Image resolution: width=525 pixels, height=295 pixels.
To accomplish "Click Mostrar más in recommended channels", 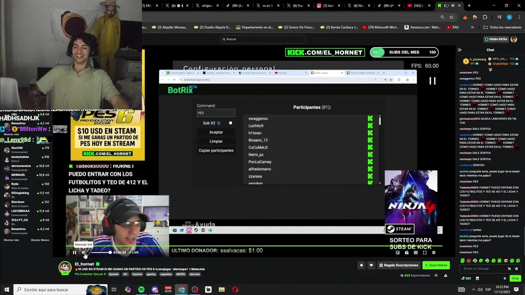I will tap(11, 240).
